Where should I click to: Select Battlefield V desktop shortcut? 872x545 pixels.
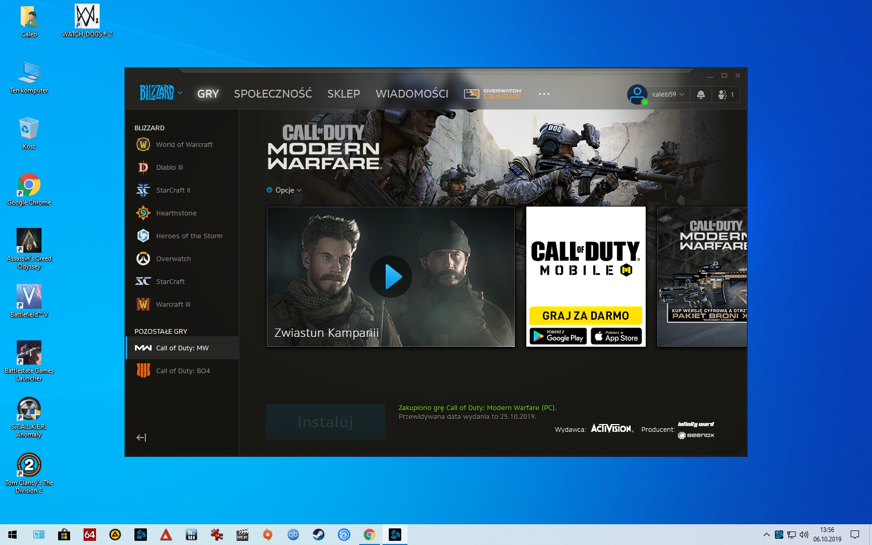[29, 301]
